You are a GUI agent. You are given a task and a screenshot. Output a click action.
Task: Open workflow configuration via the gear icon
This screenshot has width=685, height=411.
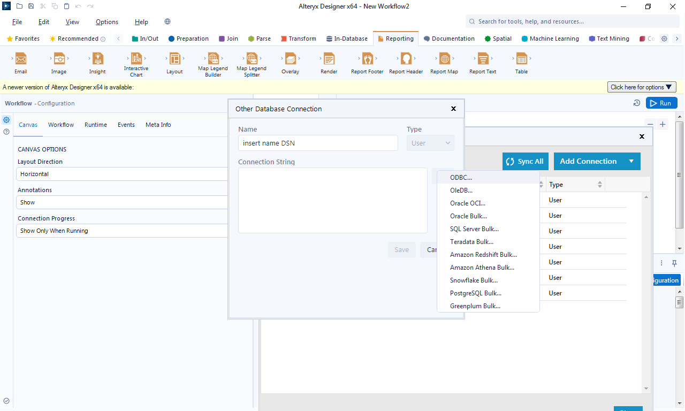click(6, 120)
